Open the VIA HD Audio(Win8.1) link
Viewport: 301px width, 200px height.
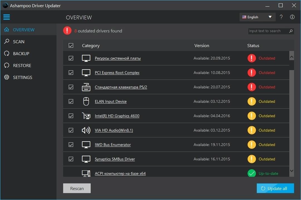(x=114, y=130)
